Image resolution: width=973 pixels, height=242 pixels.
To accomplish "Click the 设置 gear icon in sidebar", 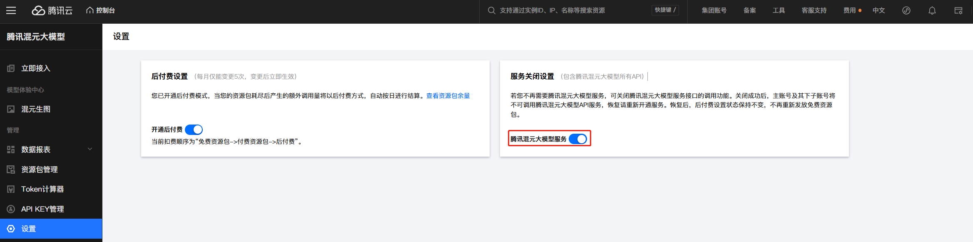I will pyautogui.click(x=11, y=229).
